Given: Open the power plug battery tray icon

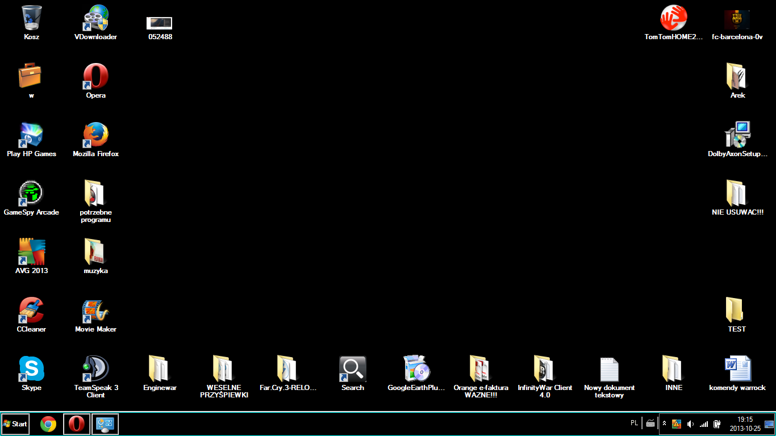Looking at the screenshot, I should 717,424.
